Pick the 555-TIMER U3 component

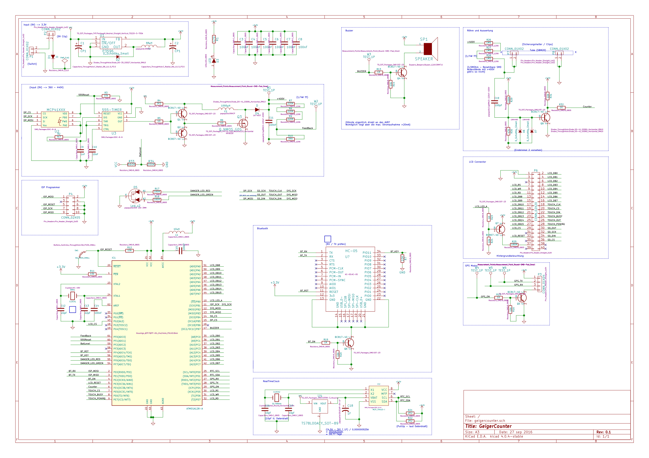pos(112,121)
